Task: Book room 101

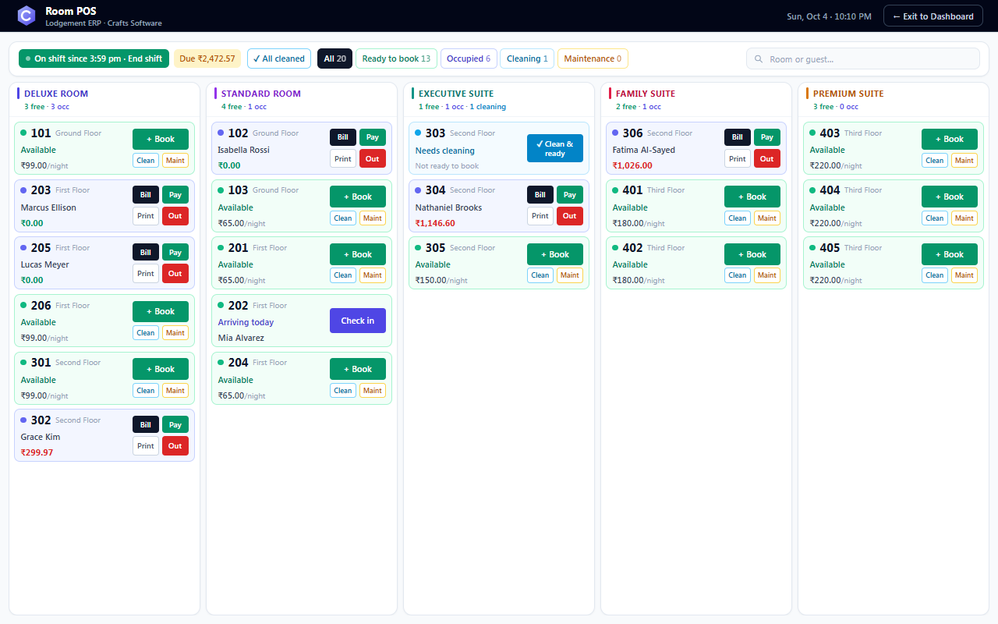Action: point(161,139)
